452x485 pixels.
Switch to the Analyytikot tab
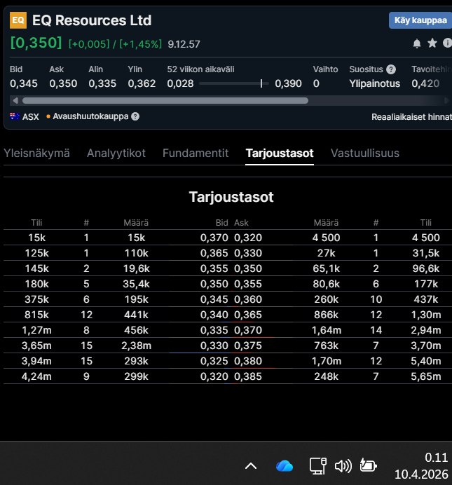pos(116,153)
